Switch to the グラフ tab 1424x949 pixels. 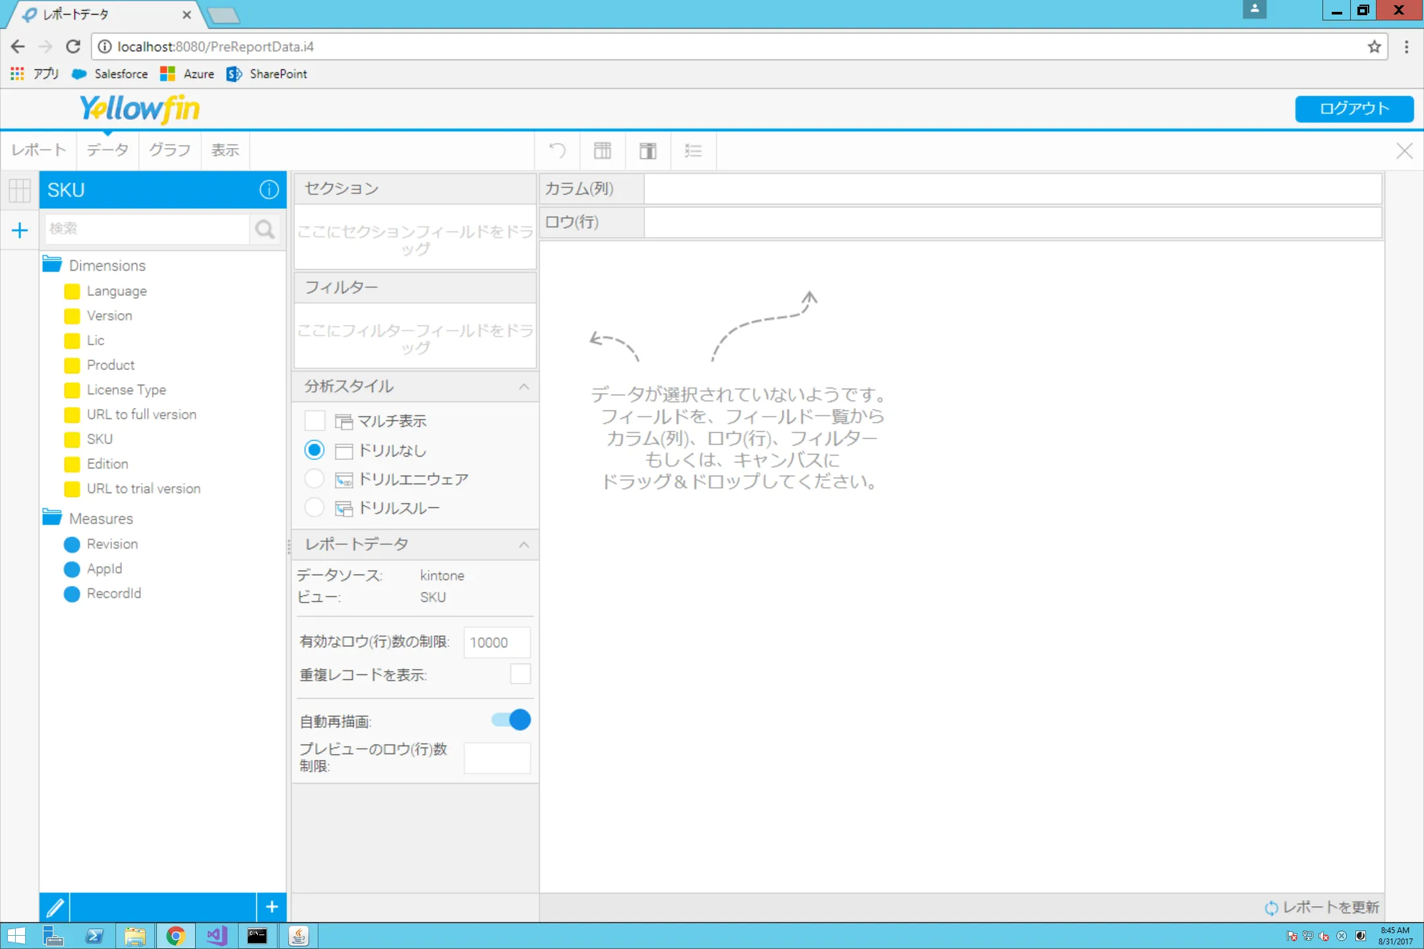(169, 150)
